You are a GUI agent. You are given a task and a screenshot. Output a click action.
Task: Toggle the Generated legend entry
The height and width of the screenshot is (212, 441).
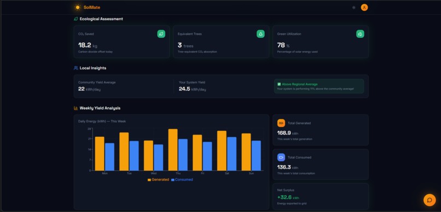pyautogui.click(x=158, y=179)
